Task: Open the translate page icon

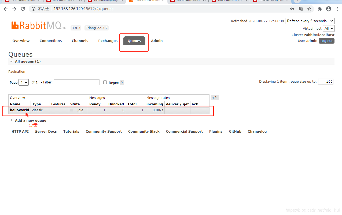Action: pos(301,9)
